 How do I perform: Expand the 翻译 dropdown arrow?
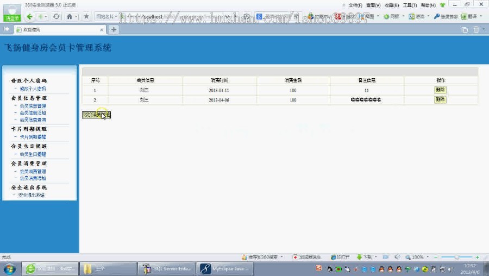tap(482, 16)
